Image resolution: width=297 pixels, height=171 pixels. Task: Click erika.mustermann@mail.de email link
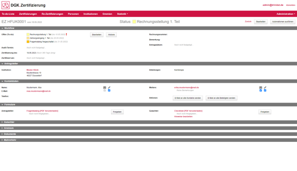pyautogui.click(x=187, y=88)
